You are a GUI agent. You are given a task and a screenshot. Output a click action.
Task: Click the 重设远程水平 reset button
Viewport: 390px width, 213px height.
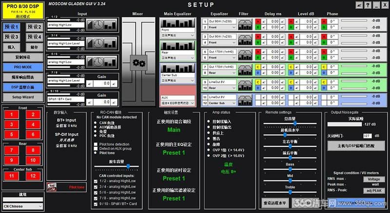point(275,203)
